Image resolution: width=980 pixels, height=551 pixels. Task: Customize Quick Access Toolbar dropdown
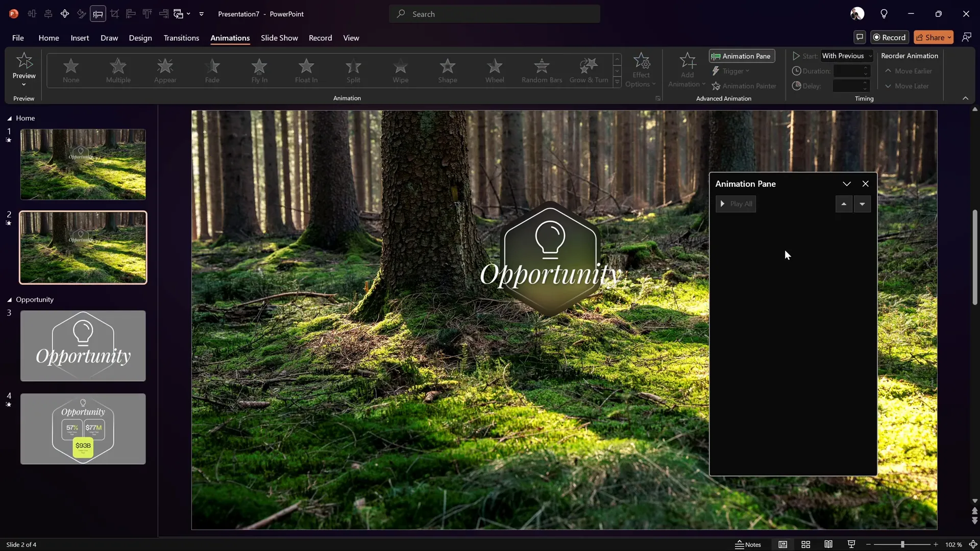pos(202,14)
